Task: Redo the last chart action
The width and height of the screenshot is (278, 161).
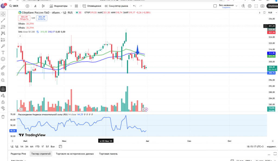Action: coord(141,6)
